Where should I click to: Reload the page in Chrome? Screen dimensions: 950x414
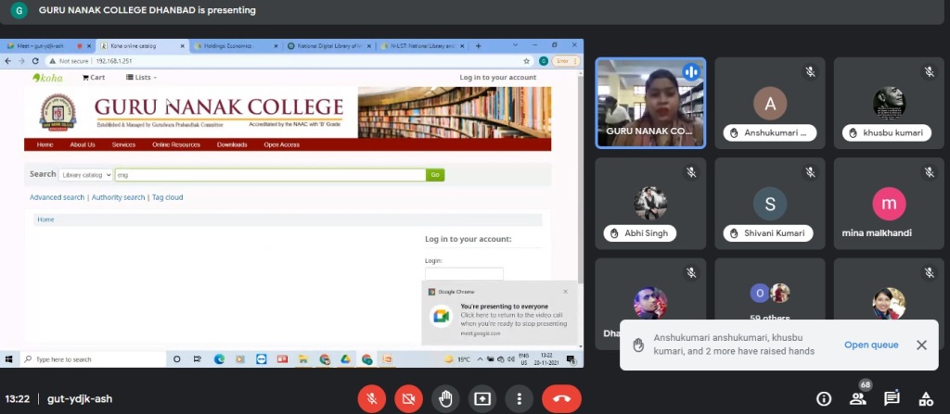click(35, 61)
